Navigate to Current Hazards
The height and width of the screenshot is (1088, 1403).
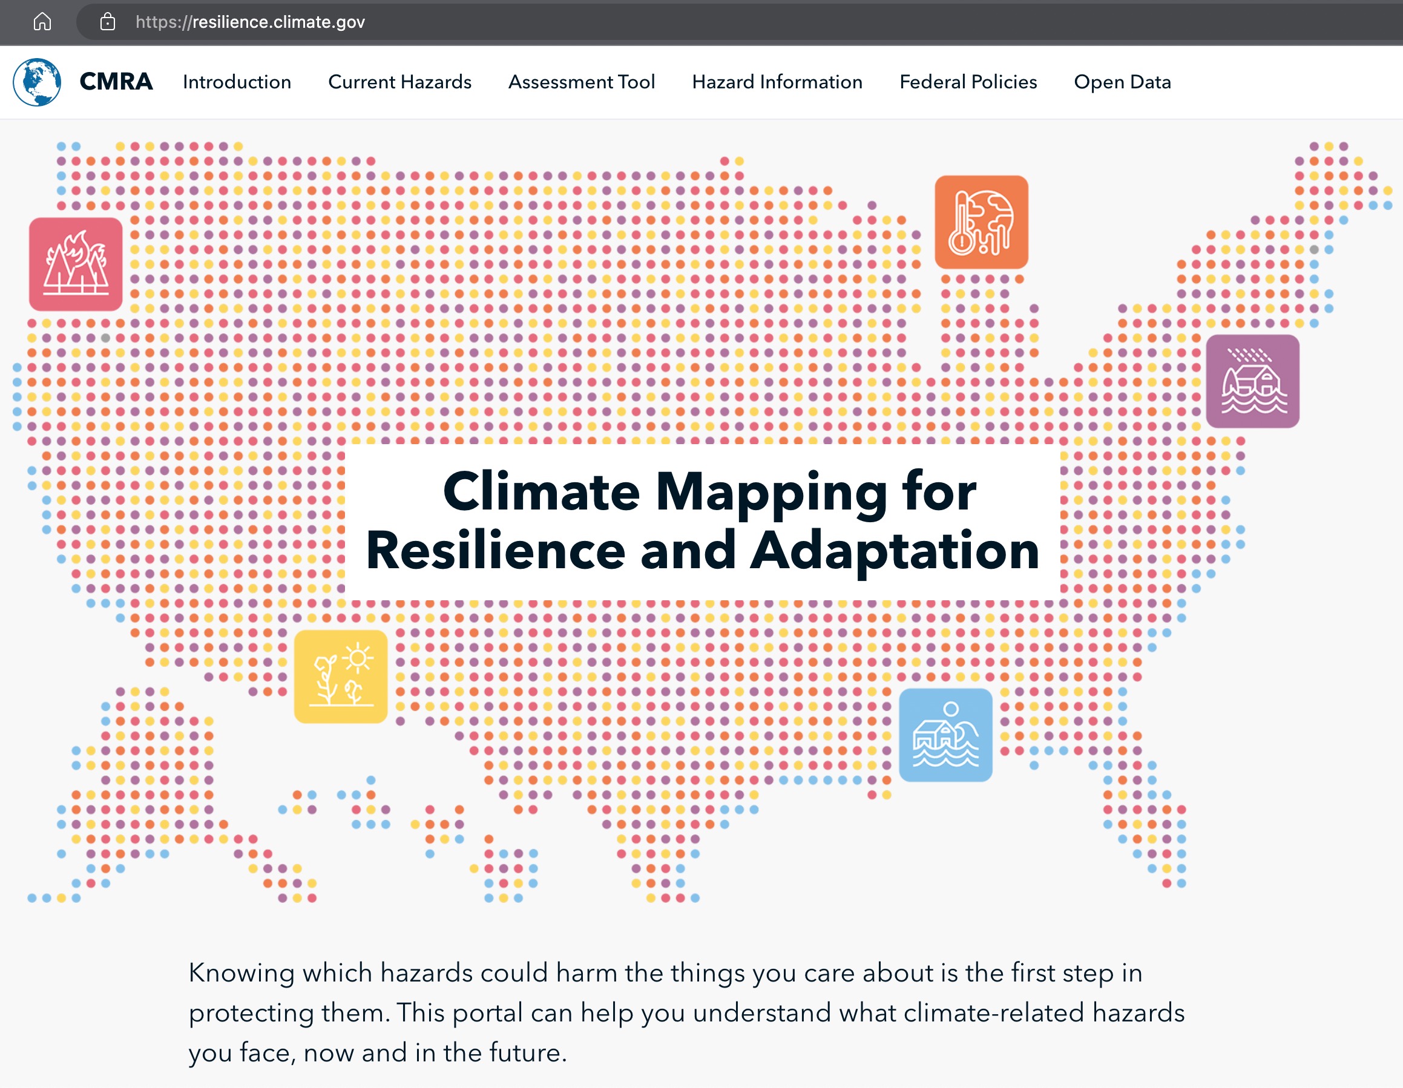[x=399, y=82]
